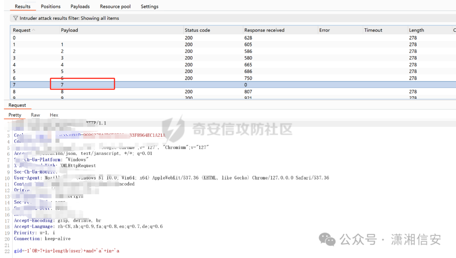Sort by the Timeout column header
The image size is (456, 258).
point(385,30)
